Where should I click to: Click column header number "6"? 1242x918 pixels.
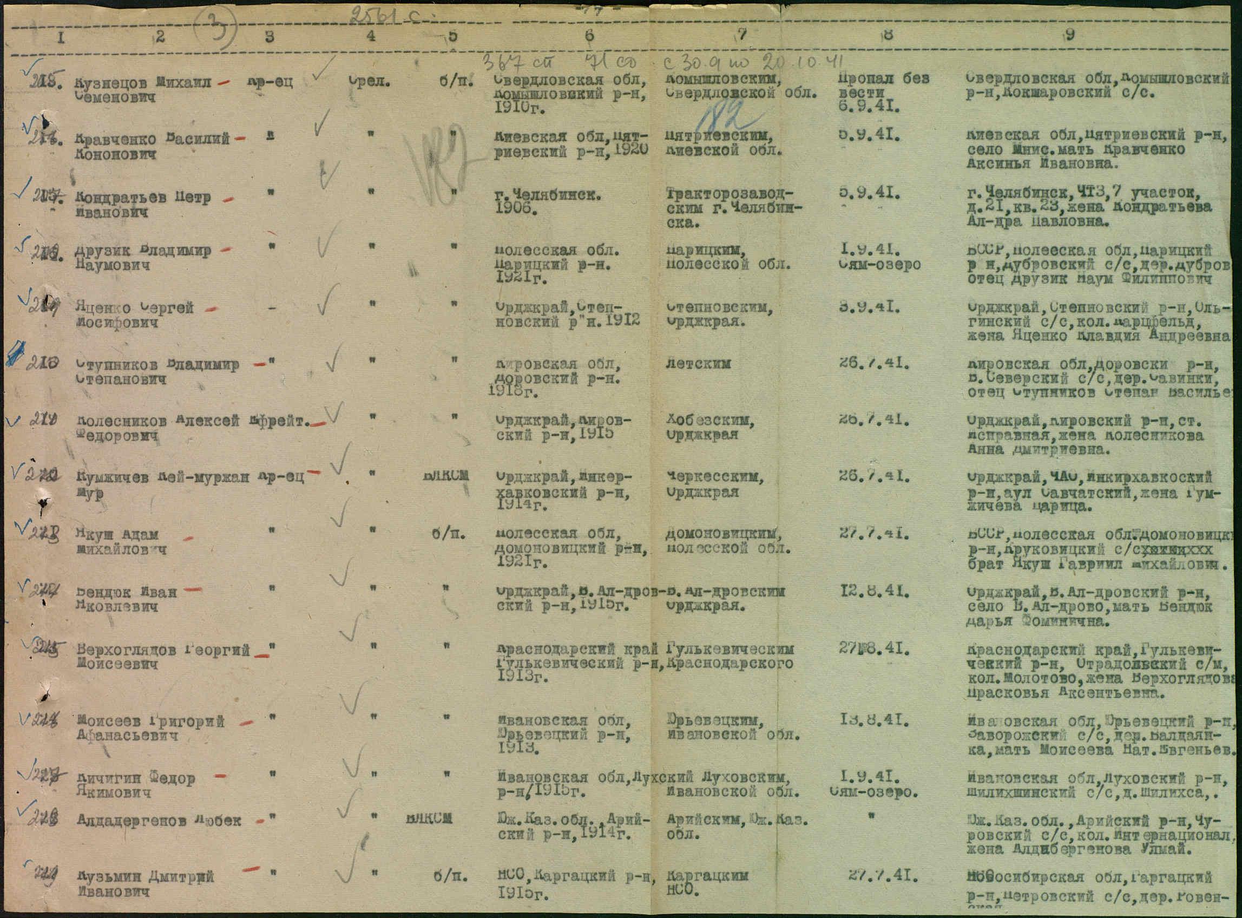click(x=589, y=35)
